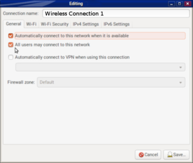Click the Save button's disk icon

point(170,155)
